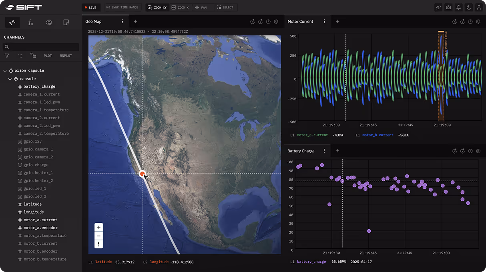Click motor_b.current legend label
This screenshot has height=272, width=486.
point(378,135)
